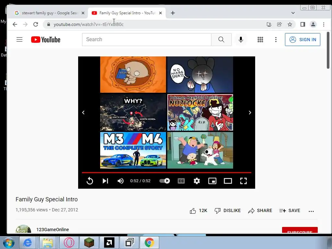Toggle closed captions CC button

pyautogui.click(x=181, y=181)
